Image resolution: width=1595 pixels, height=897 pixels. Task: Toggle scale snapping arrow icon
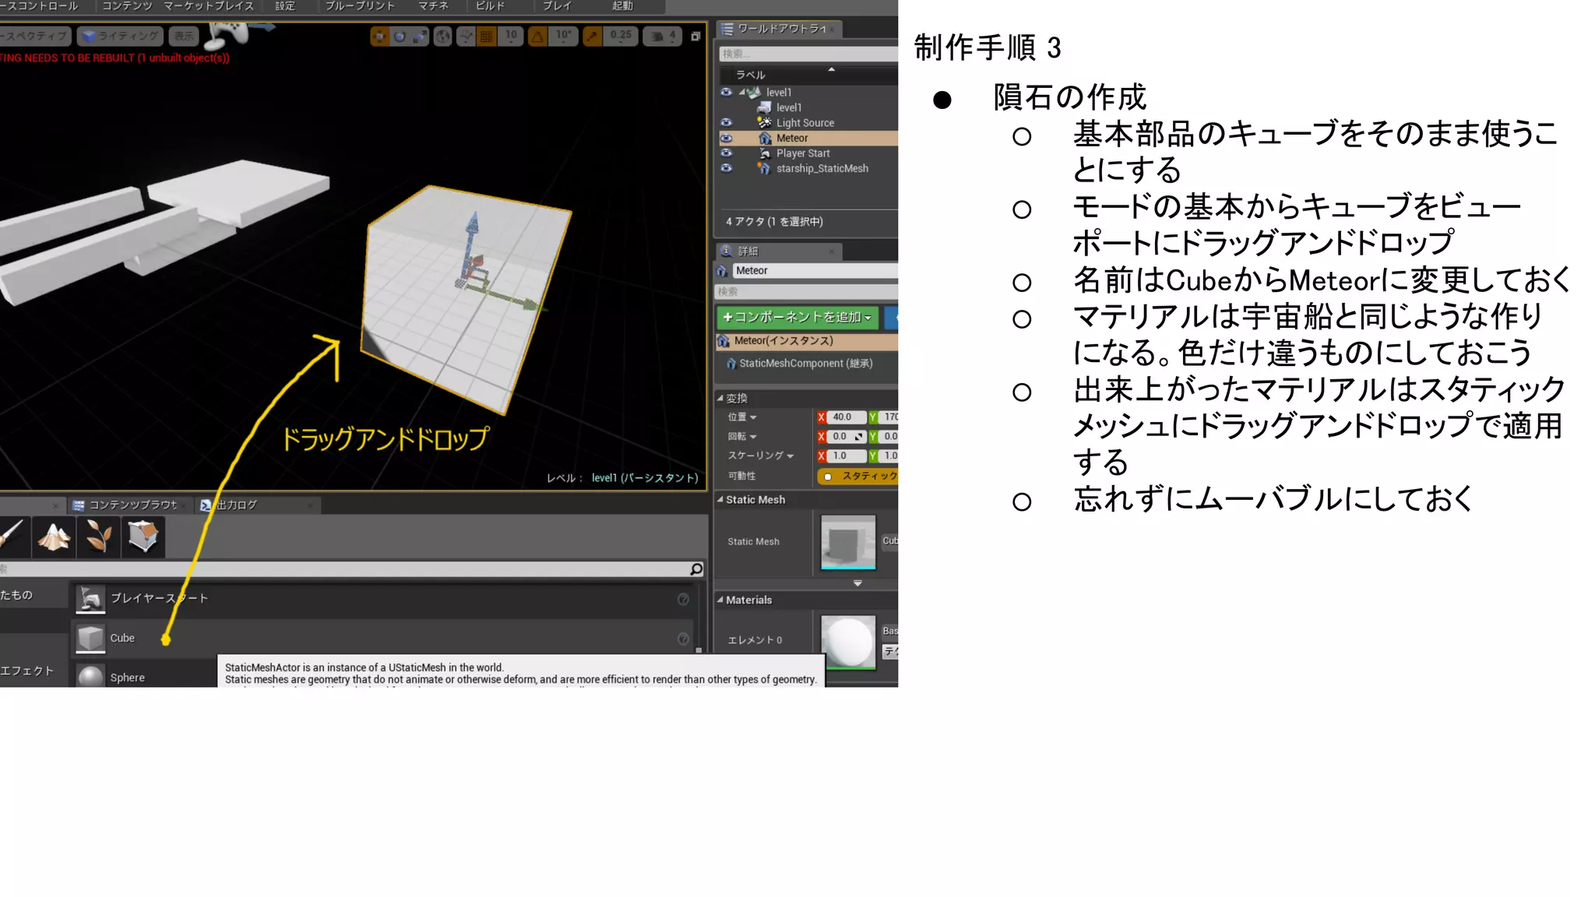point(592,36)
